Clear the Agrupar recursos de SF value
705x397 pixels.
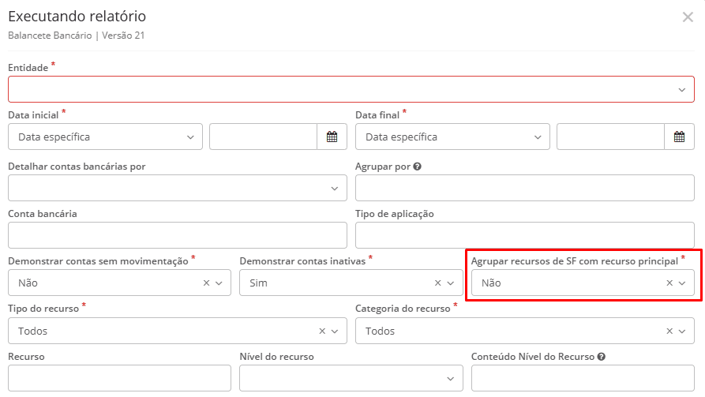(669, 283)
